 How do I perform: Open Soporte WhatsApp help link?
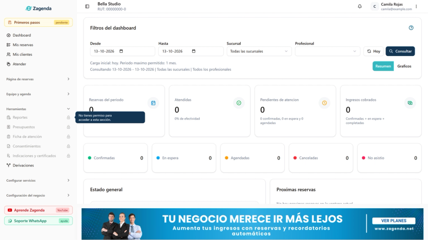point(38,221)
